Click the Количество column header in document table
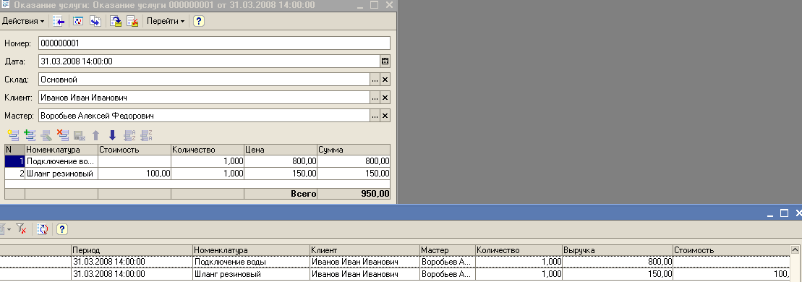Image resolution: width=802 pixels, height=282 pixels. [208, 150]
